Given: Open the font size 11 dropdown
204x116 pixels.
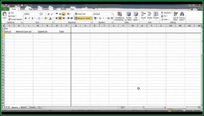Looking at the screenshot, I should coord(46,14).
